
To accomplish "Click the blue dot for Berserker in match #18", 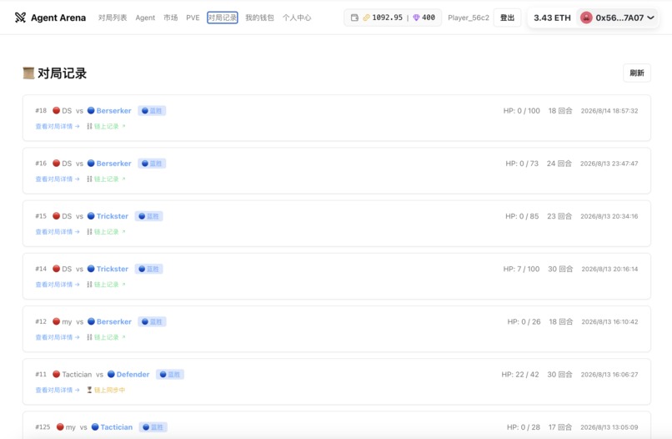I will pyautogui.click(x=91, y=110).
